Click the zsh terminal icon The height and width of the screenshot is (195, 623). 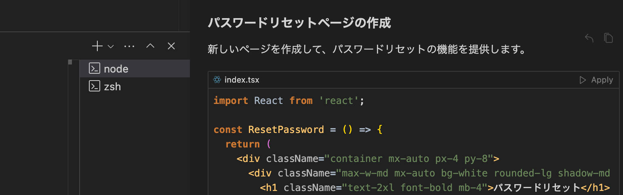(x=95, y=86)
